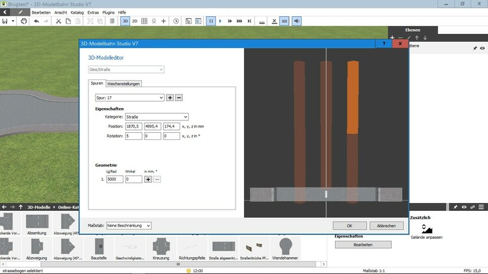The width and height of the screenshot is (488, 274).
Task: Open the Kategorie Straße dropdown
Action: pos(157,116)
